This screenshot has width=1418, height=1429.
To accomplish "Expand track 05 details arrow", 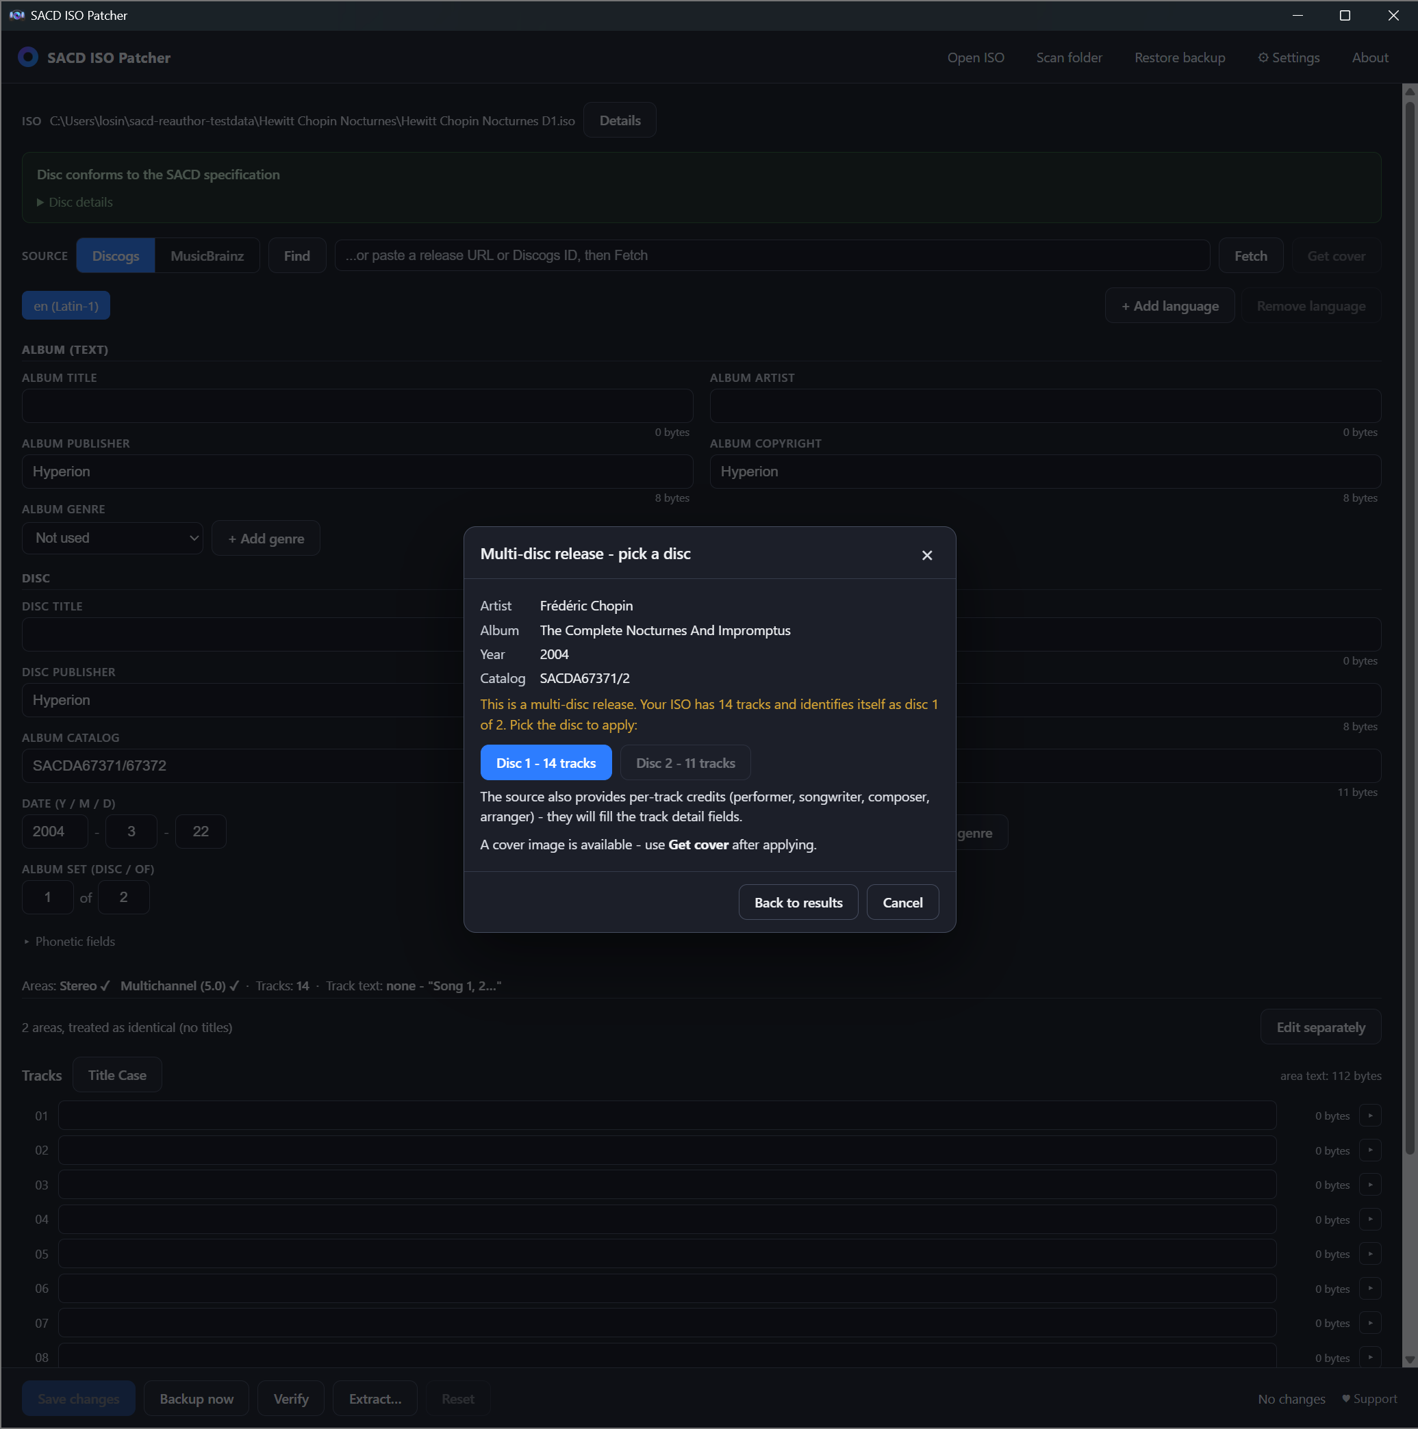I will click(1370, 1254).
